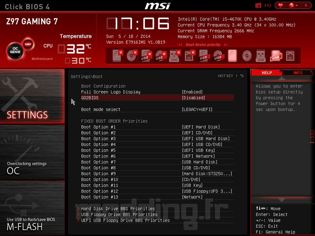Image resolution: width=315 pixels, height=236 pixels.
Task: Select the UEFI Network boot device icon
Action: click(189, 55)
